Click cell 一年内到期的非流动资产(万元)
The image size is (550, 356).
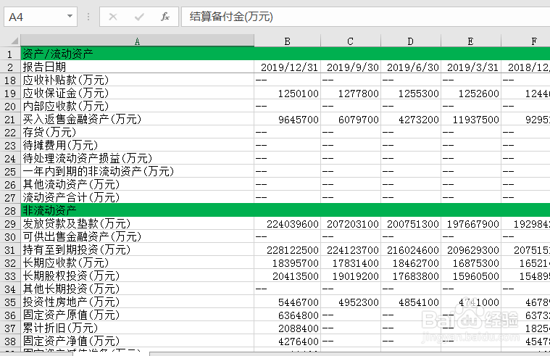coord(137,171)
